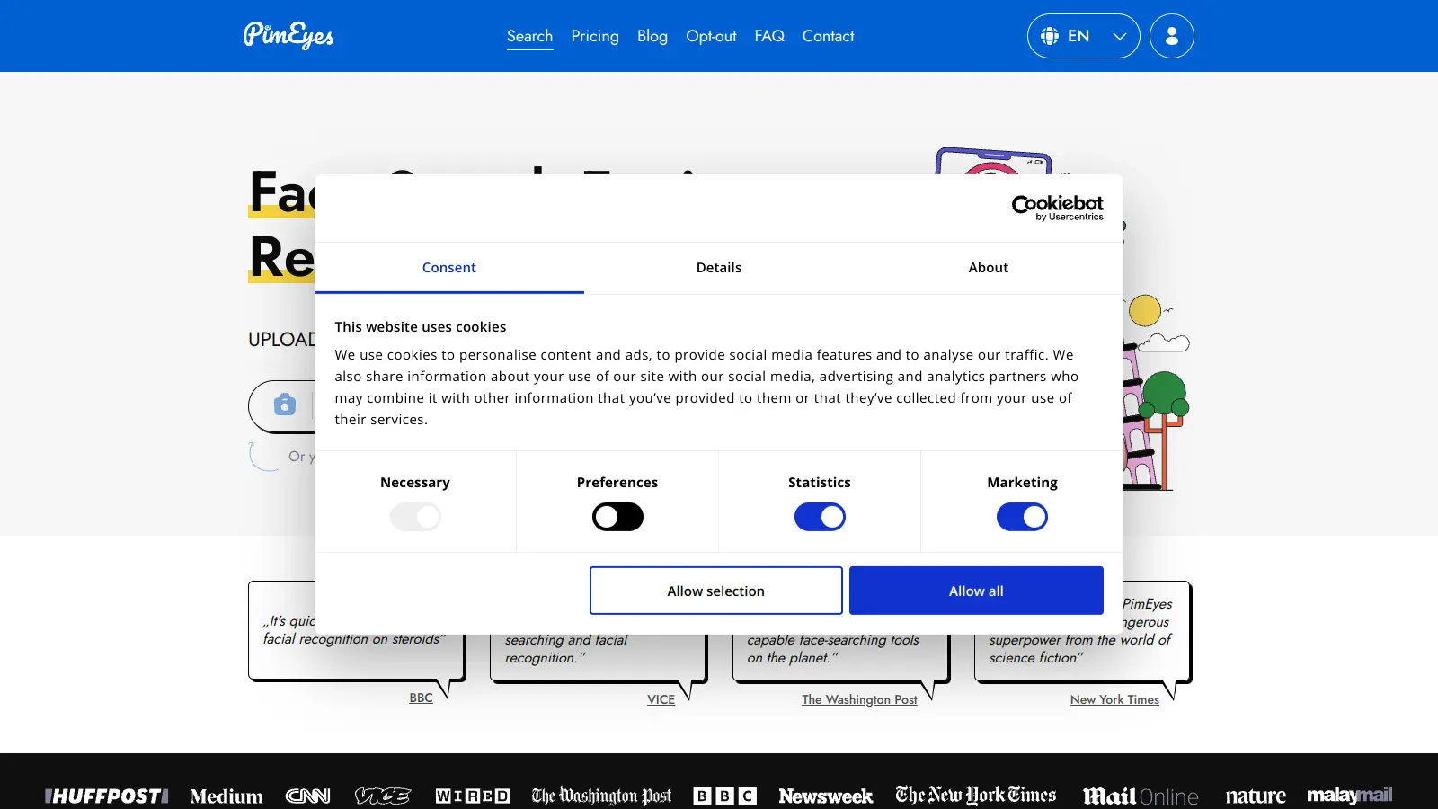The image size is (1438, 809).
Task: Click the HuffPost logo in footer strip
Action: (x=106, y=796)
